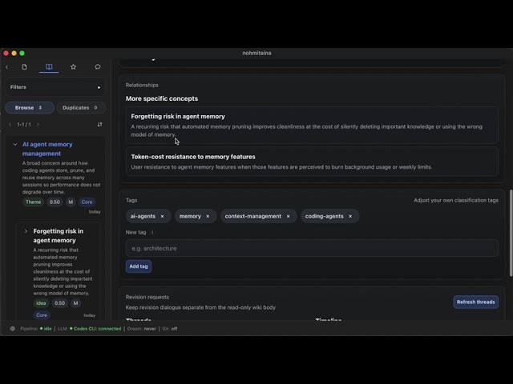Click the Refresh threads button
Image resolution: width=513 pixels, height=384 pixels.
click(x=475, y=302)
